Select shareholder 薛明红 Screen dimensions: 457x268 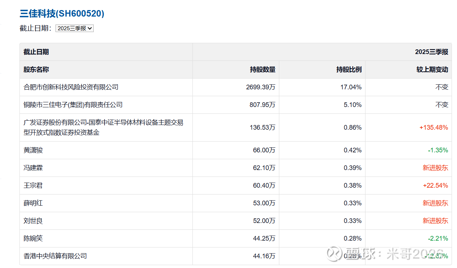point(33,203)
